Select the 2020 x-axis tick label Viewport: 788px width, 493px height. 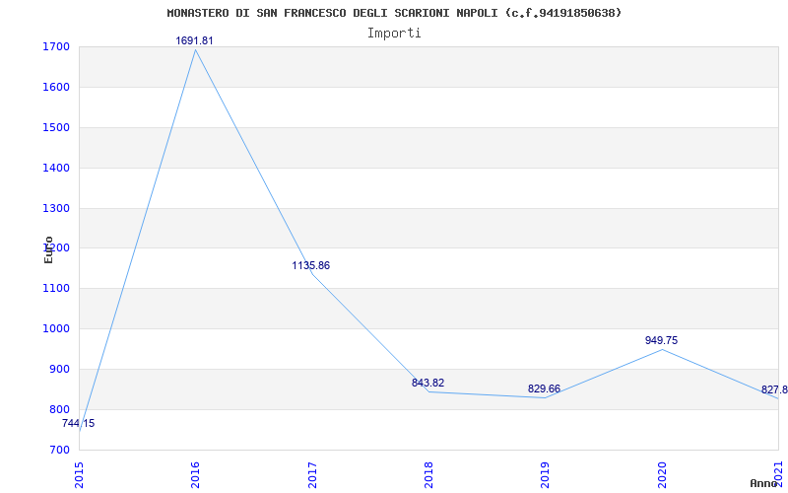[x=662, y=475]
